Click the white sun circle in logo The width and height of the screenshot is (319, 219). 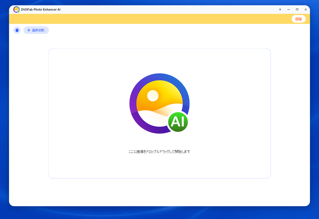(x=153, y=96)
